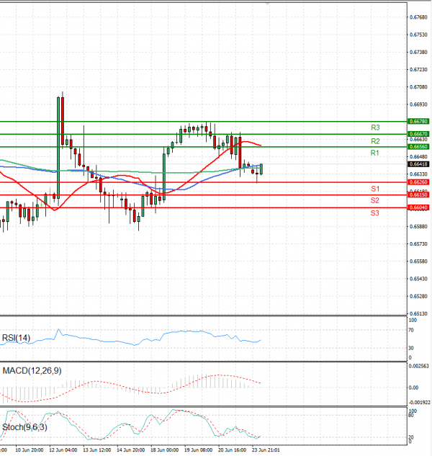Click the 20 Jun 16:00 time label
This screenshot has width=432, height=456.
point(233,450)
